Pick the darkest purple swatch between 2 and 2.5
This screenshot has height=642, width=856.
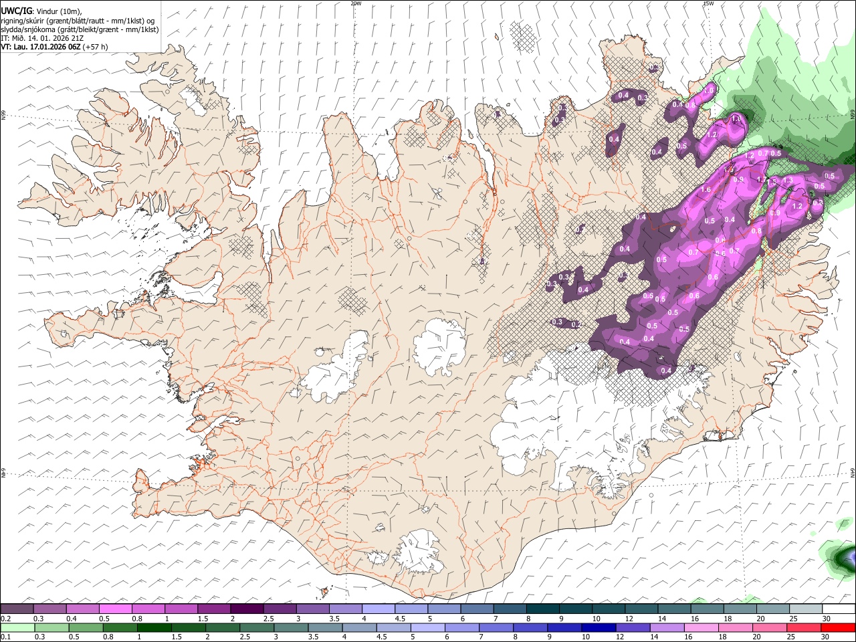pos(247,609)
